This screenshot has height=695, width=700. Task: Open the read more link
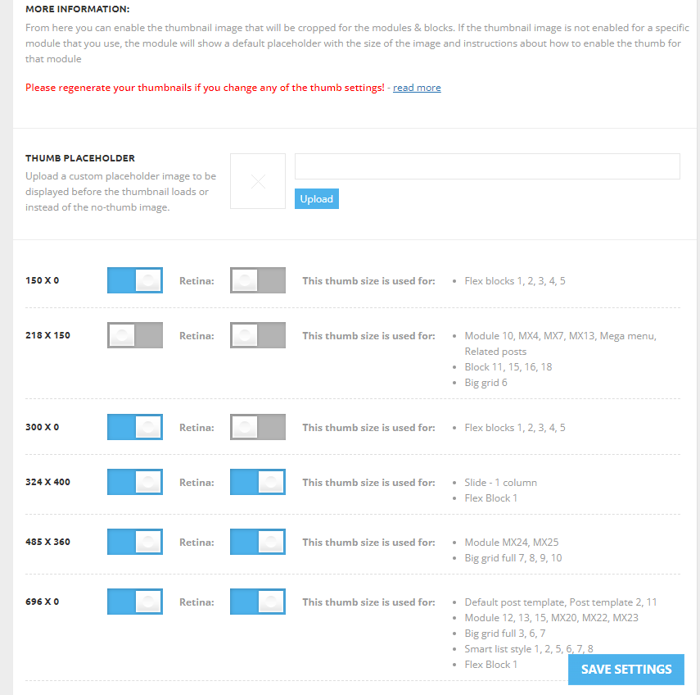(417, 88)
